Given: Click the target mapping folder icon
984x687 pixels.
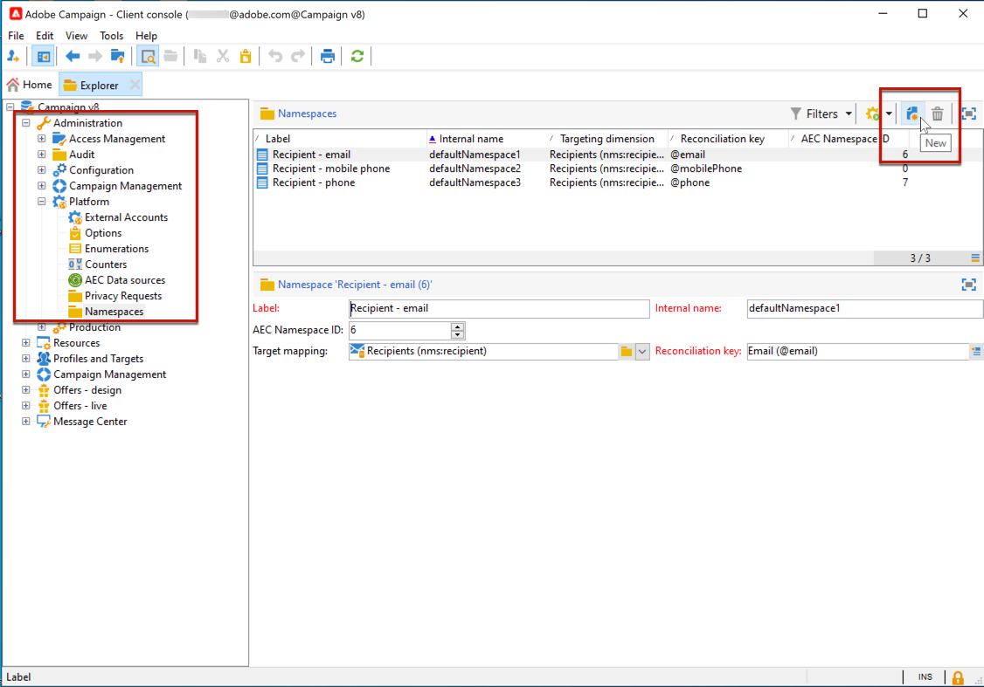Looking at the screenshot, I should pyautogui.click(x=627, y=352).
